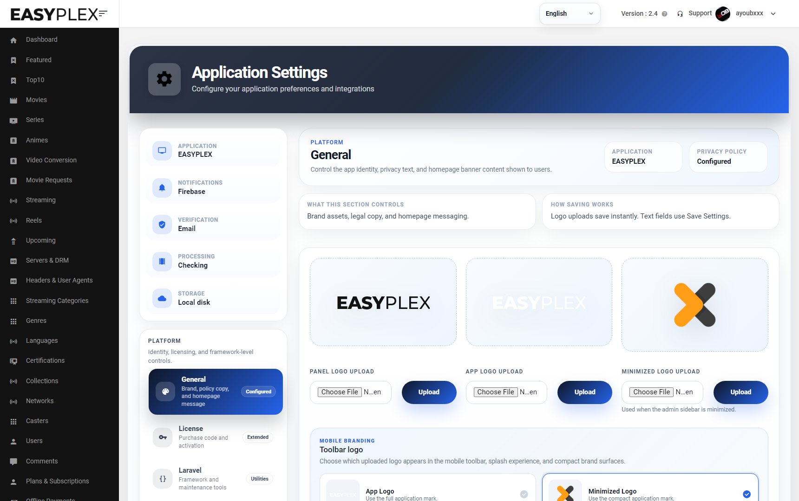This screenshot has height=501, width=799.
Task: Click the Verification shield icon
Action: point(162,225)
